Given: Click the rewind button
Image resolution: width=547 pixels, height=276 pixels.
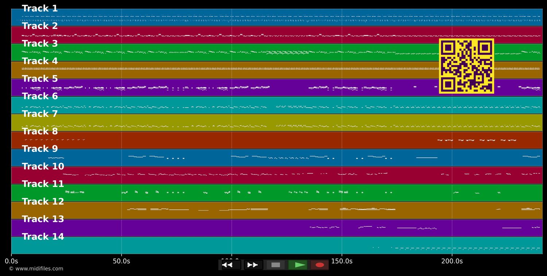Looking at the screenshot, I should pyautogui.click(x=231, y=265).
